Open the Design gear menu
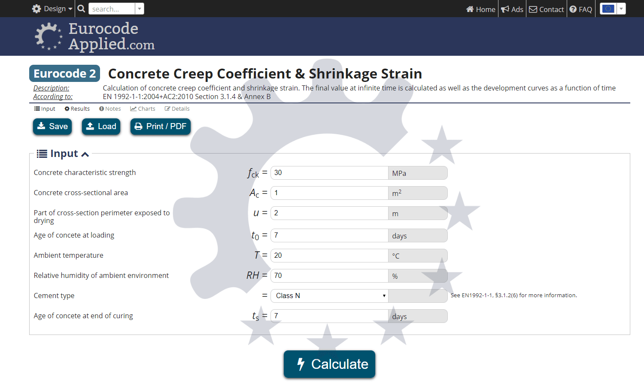644x386 pixels. tap(52, 9)
